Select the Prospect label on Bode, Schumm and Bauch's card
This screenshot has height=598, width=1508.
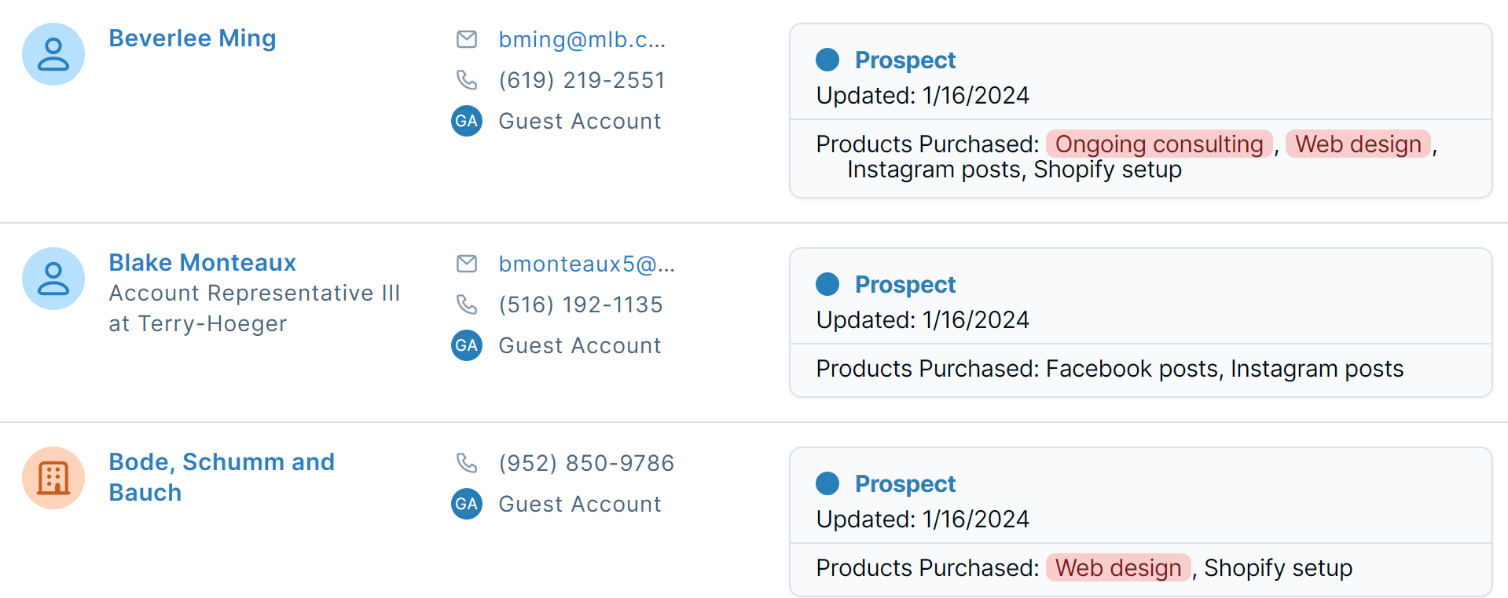905,483
